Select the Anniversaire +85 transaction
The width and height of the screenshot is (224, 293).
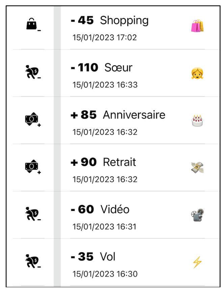pyautogui.click(x=134, y=115)
